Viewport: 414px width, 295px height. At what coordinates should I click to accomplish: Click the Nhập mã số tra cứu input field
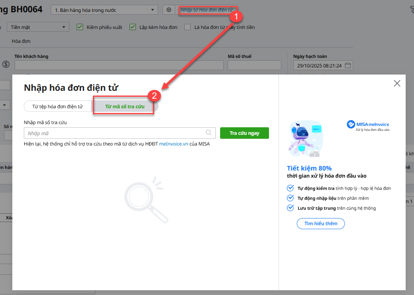[x=115, y=133]
